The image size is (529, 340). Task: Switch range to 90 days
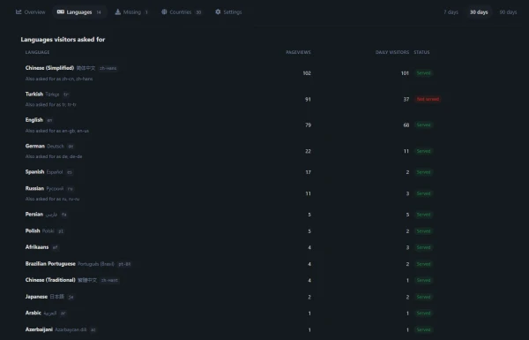(x=508, y=12)
